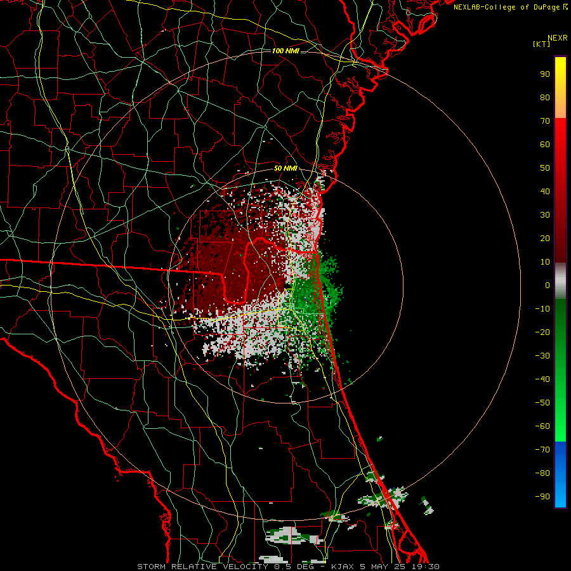Viewport: 571px width, 571px height.
Task: Click the -10 value on the velocity scale
Action: (x=542, y=309)
